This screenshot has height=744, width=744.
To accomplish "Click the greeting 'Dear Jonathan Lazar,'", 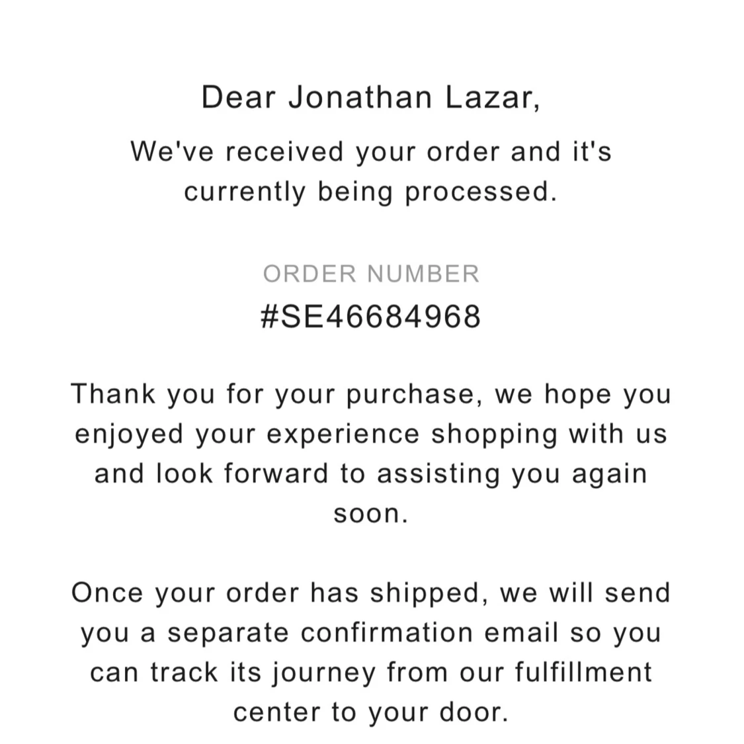I will tap(371, 98).
